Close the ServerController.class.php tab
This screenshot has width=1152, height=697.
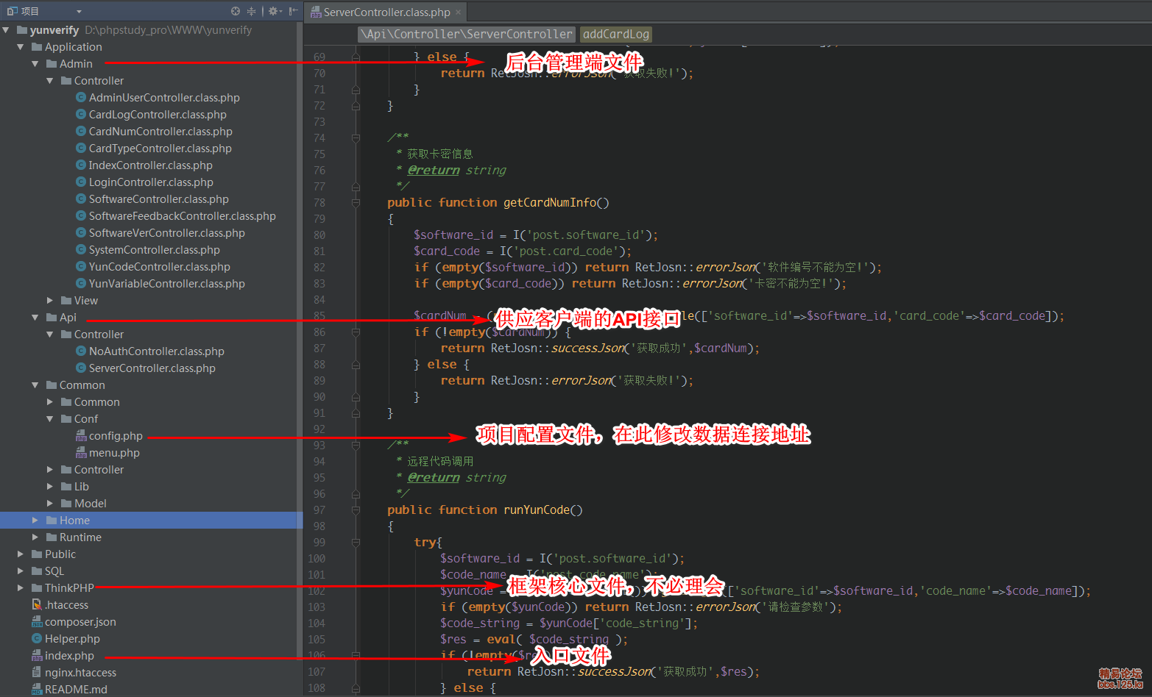pos(458,12)
